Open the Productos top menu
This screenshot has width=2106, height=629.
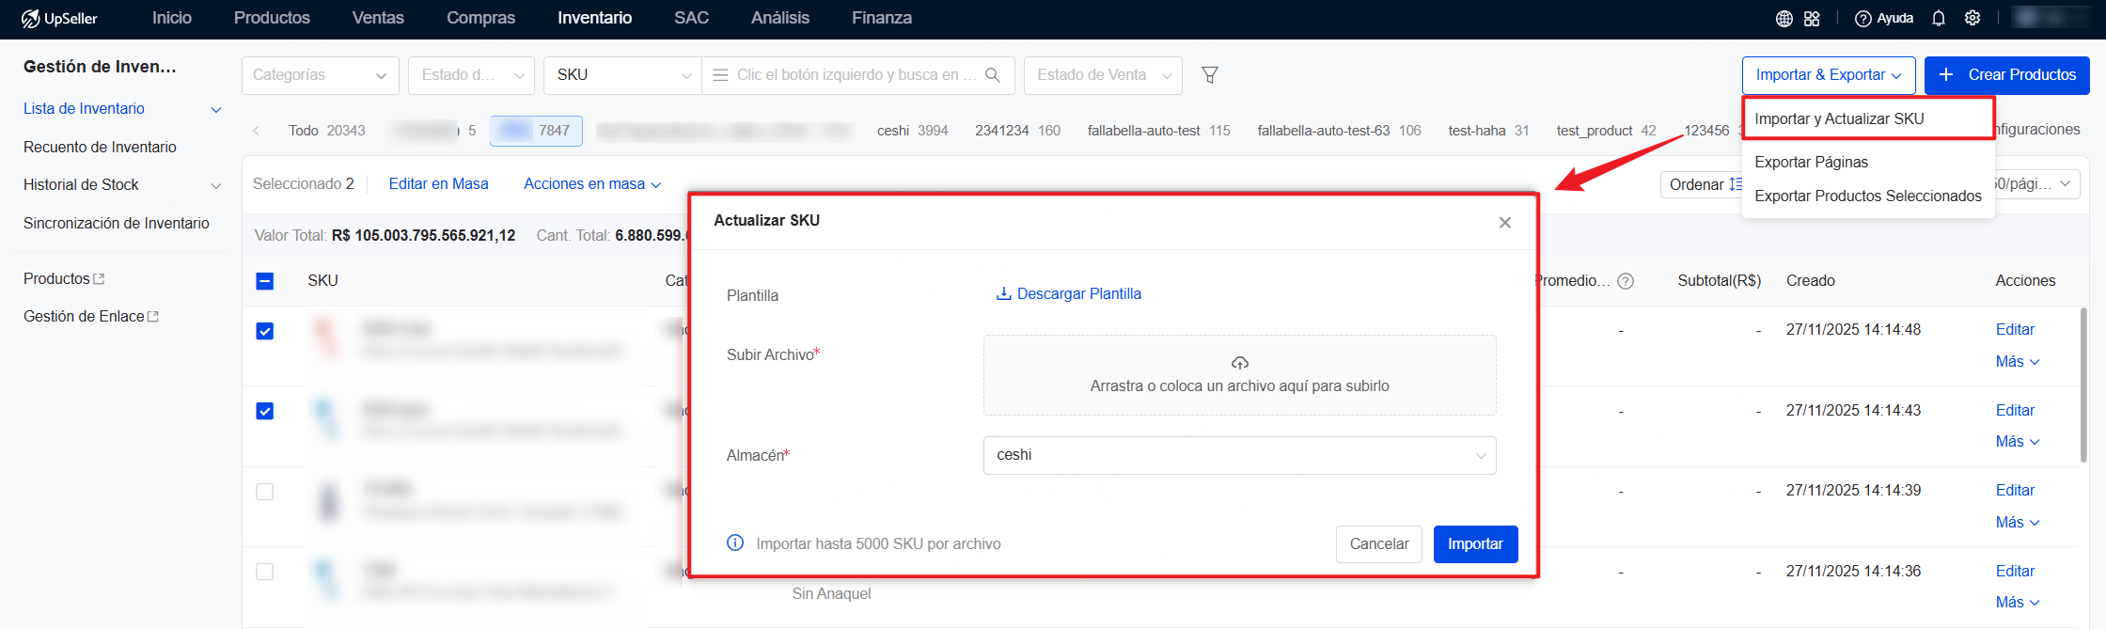tap(272, 18)
